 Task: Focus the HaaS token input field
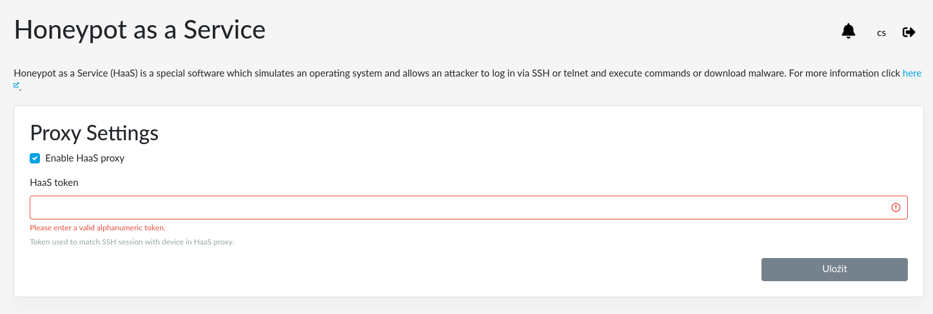(469, 207)
